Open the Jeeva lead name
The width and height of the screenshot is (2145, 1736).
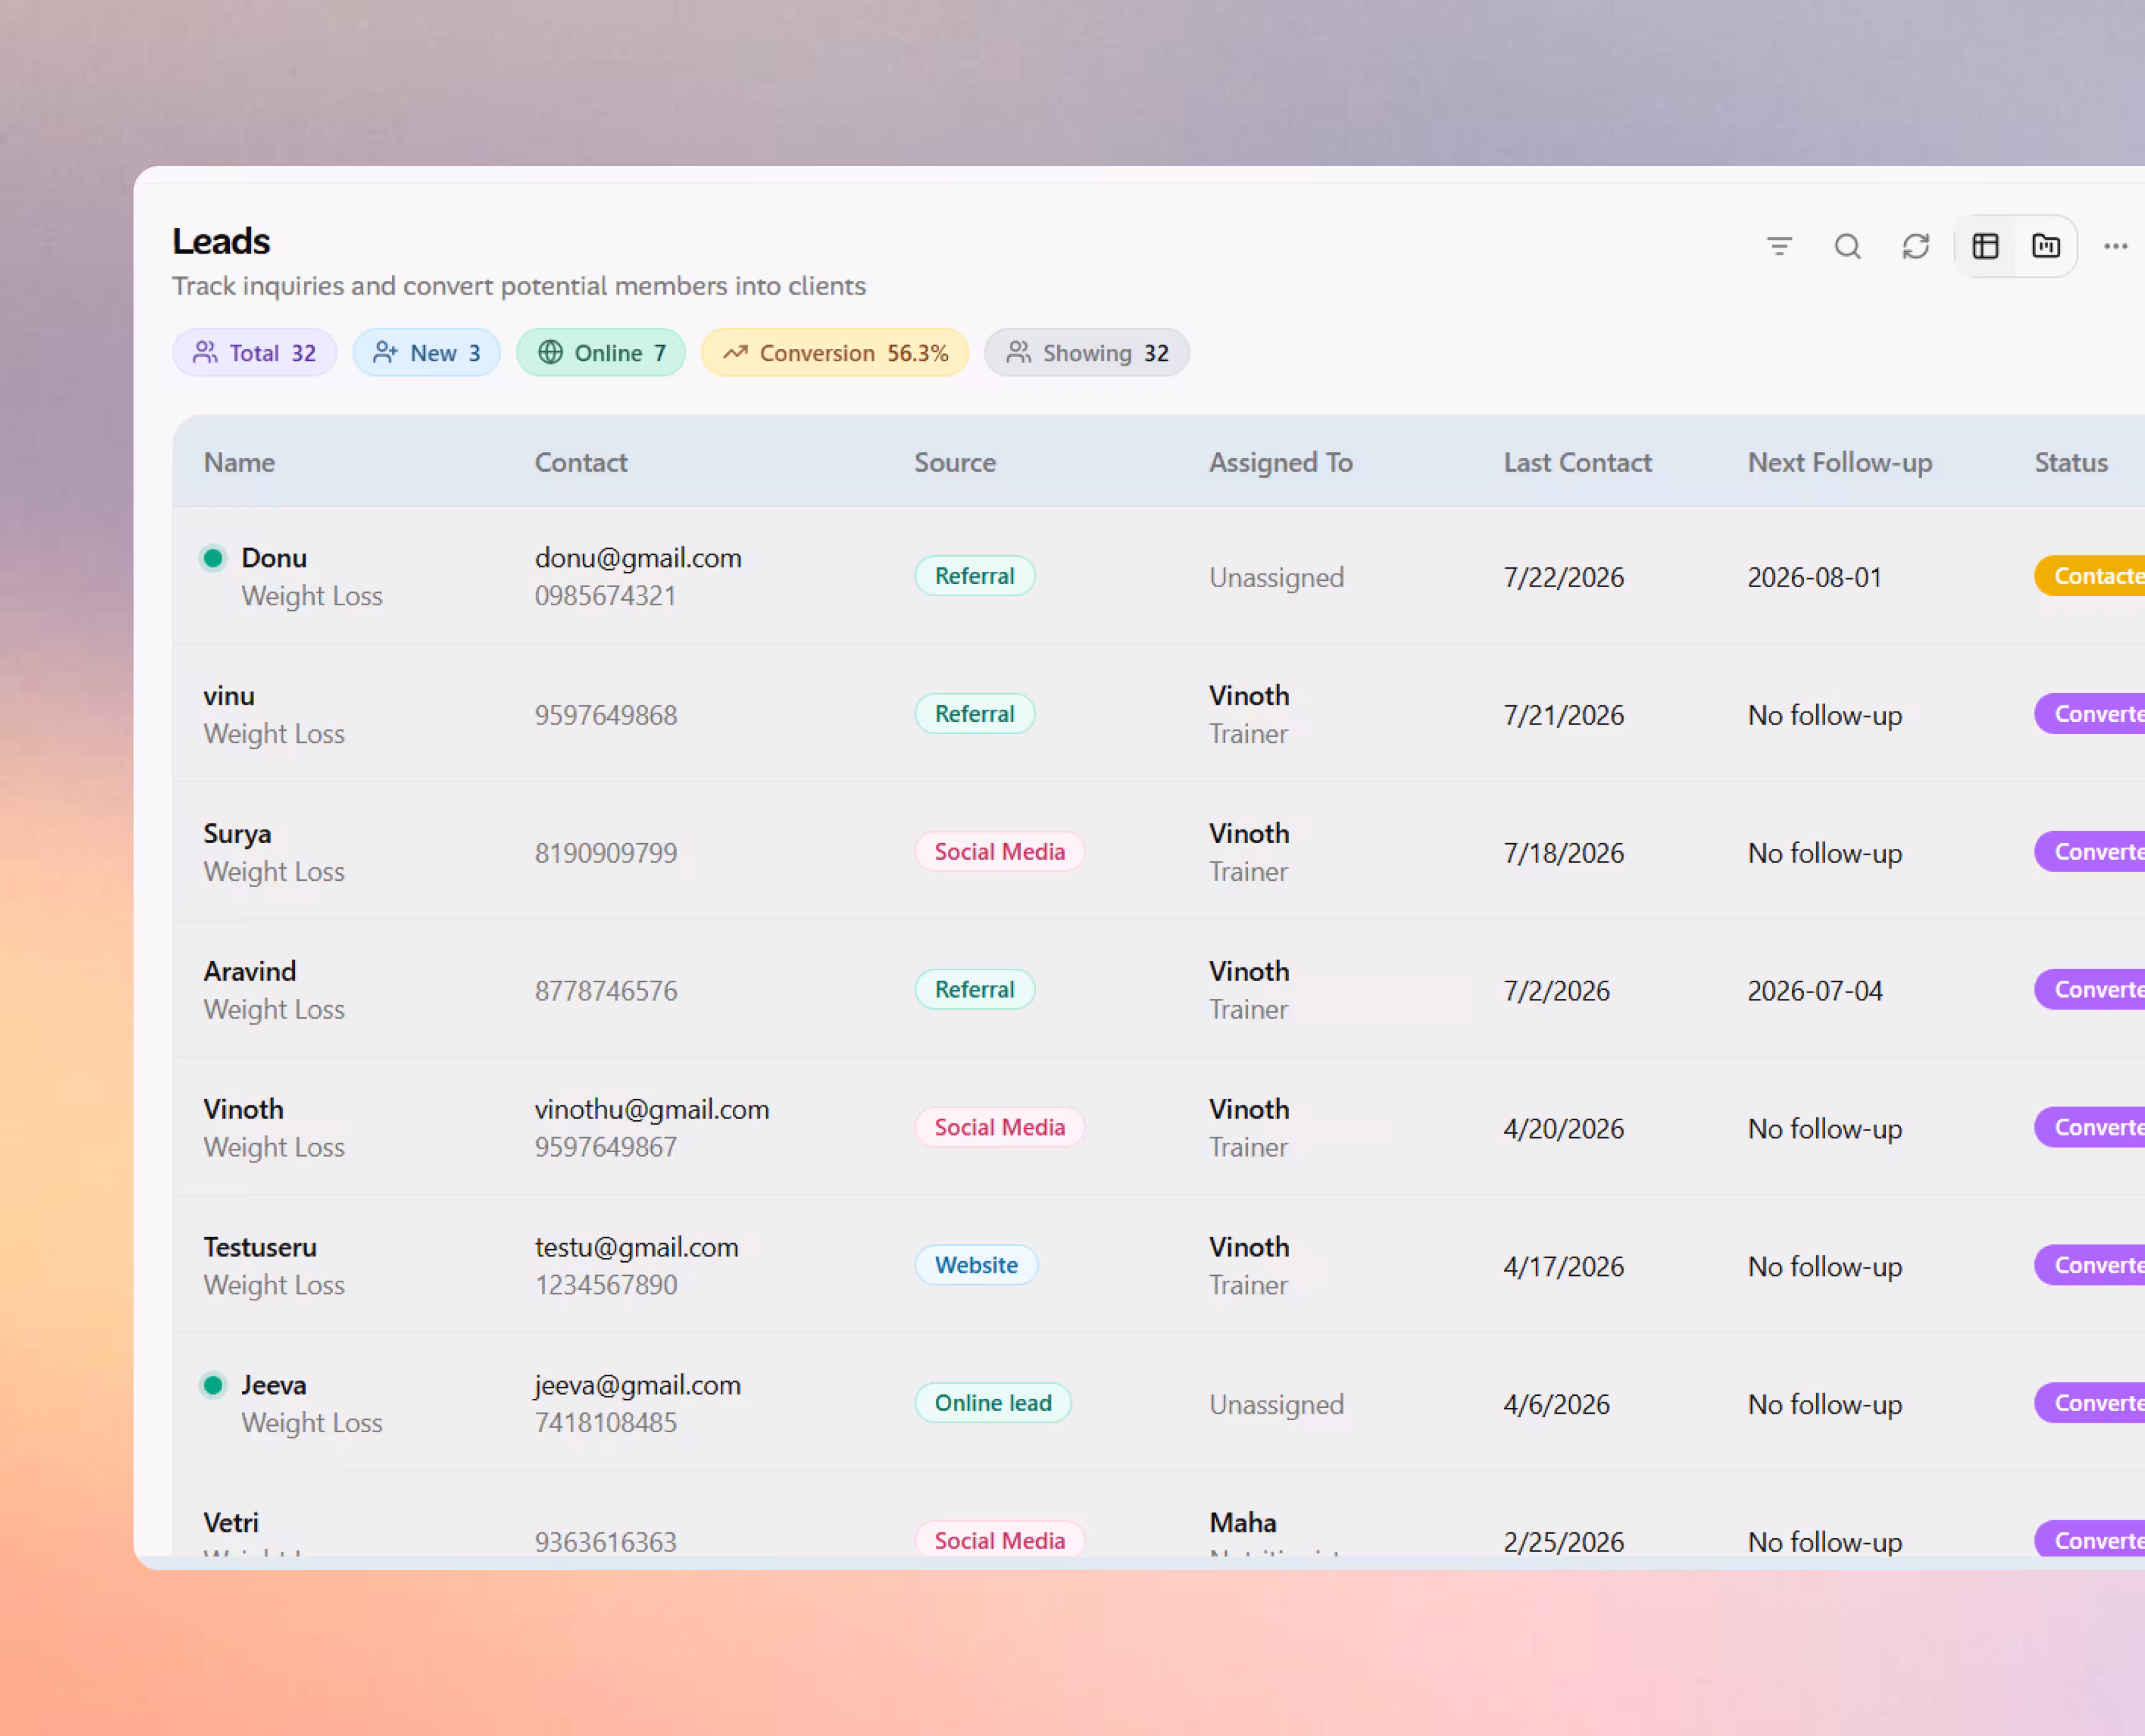click(273, 1386)
